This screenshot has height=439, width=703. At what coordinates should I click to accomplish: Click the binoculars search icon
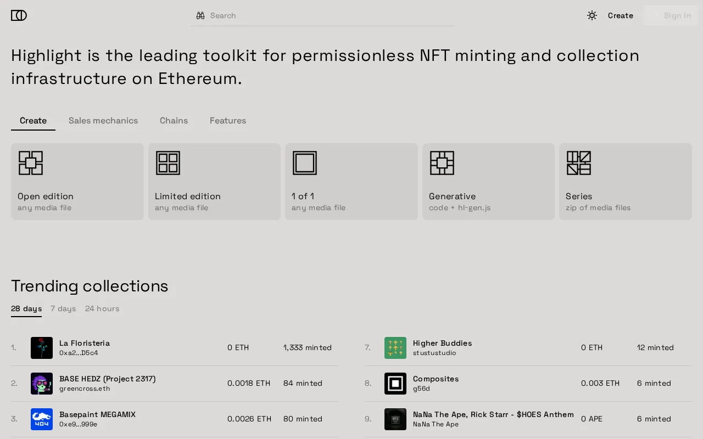click(200, 15)
